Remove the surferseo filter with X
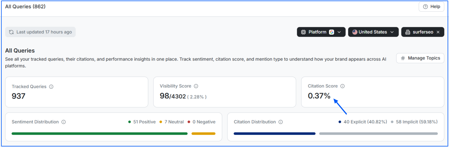 pyautogui.click(x=438, y=32)
